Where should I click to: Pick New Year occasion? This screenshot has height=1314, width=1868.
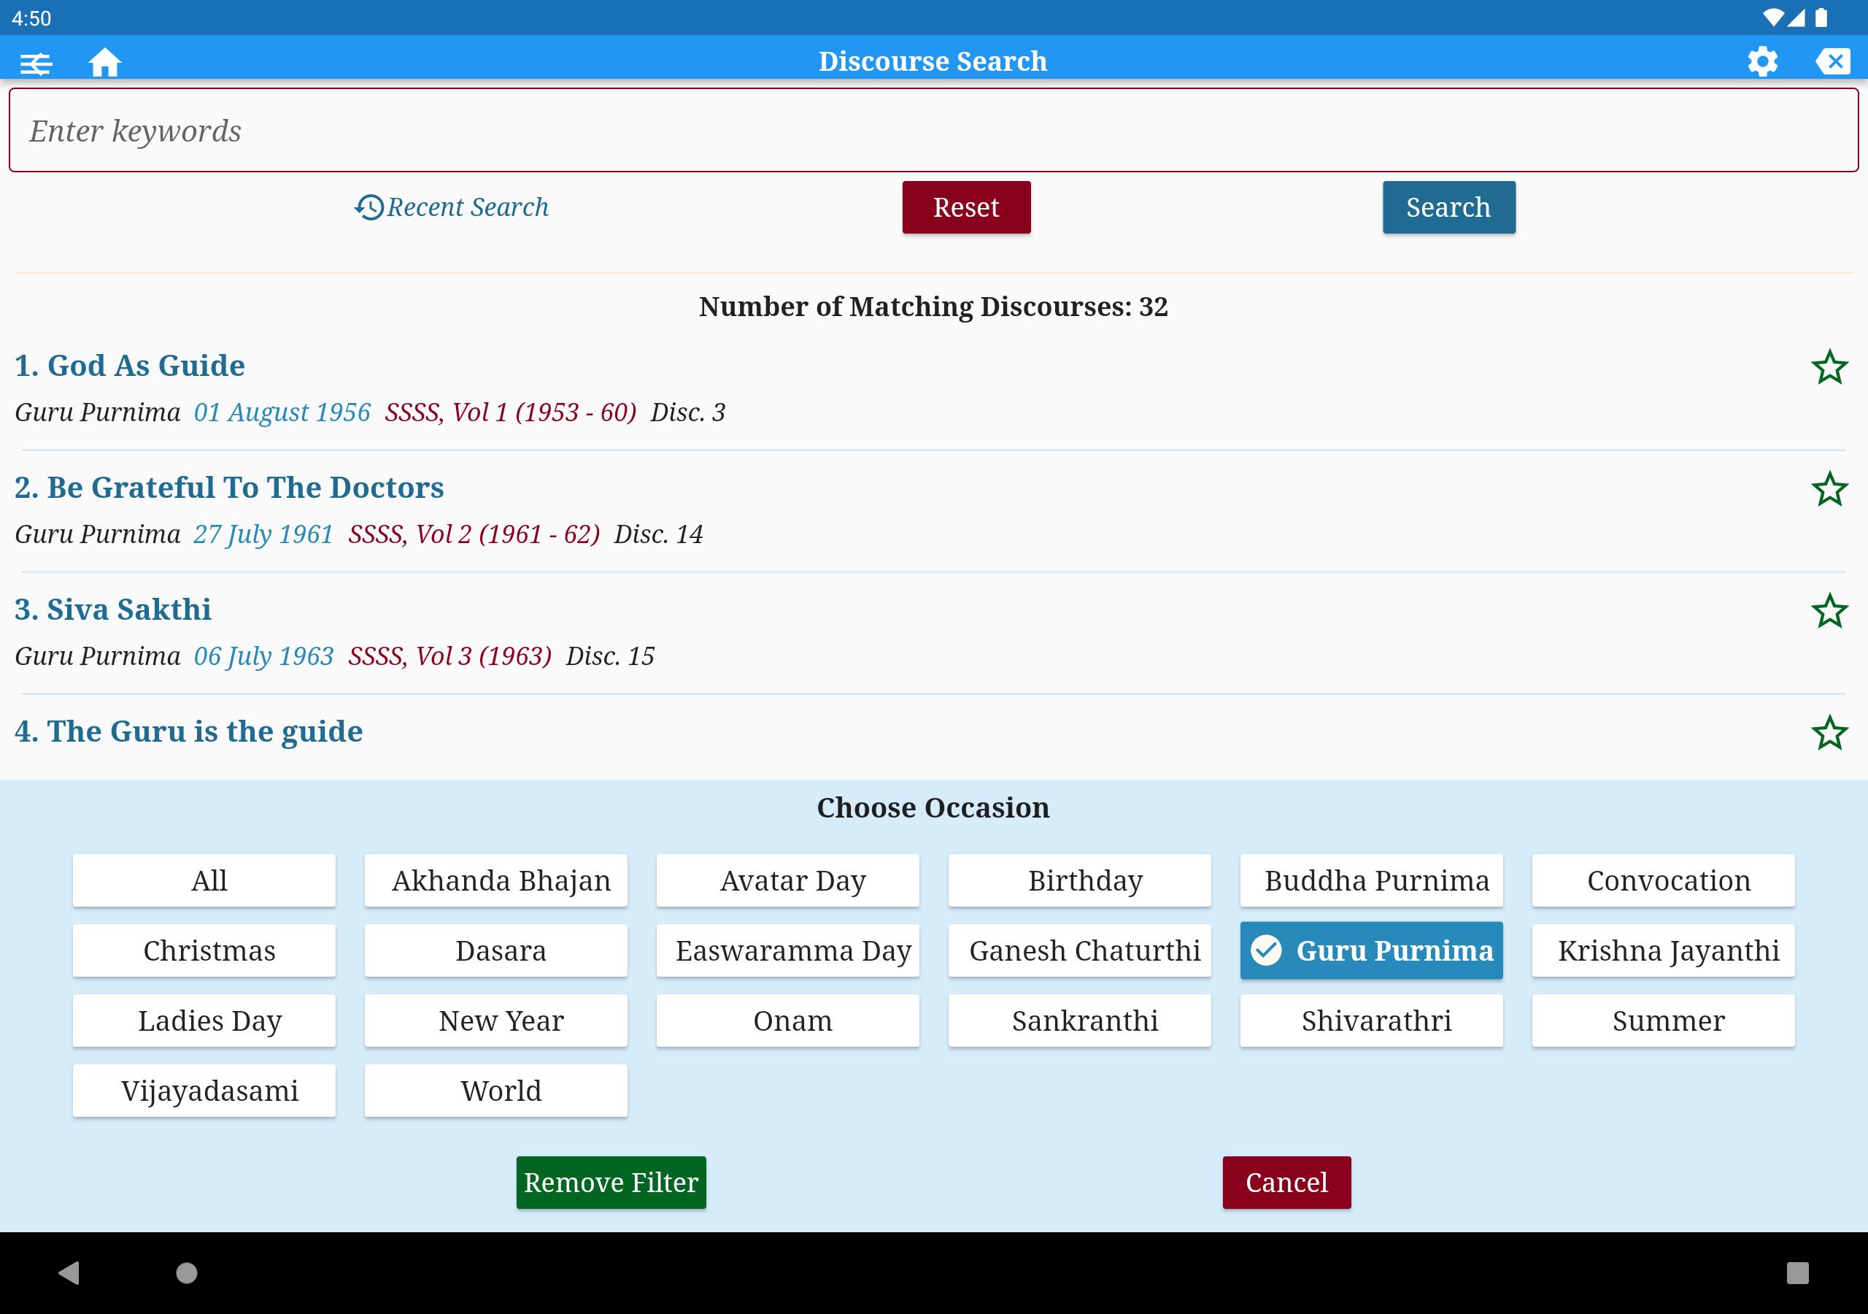point(496,1020)
